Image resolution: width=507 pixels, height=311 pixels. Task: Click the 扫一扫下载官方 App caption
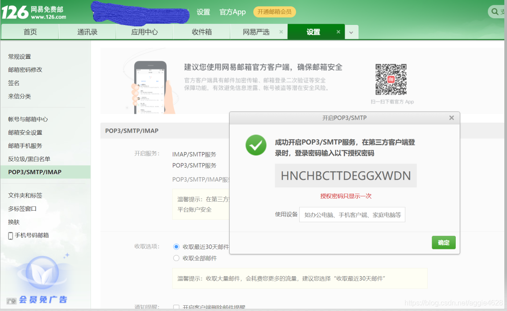coord(392,102)
